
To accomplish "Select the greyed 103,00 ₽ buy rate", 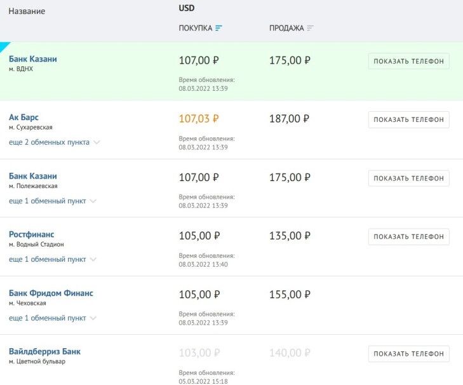I will [x=199, y=353].
